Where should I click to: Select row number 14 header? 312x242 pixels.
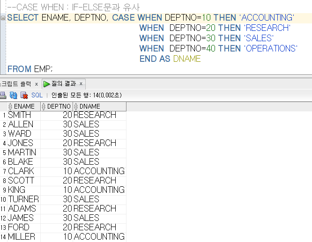4,237
